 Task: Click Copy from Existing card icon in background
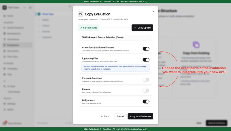click(196, 45)
